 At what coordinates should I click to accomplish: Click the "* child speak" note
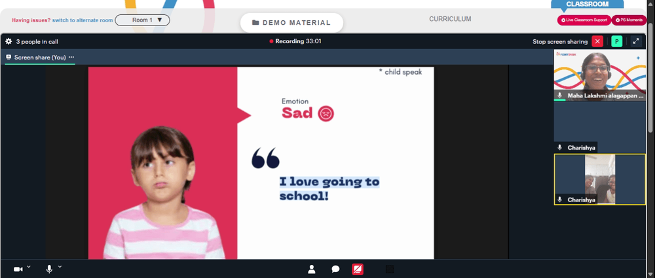click(x=400, y=72)
